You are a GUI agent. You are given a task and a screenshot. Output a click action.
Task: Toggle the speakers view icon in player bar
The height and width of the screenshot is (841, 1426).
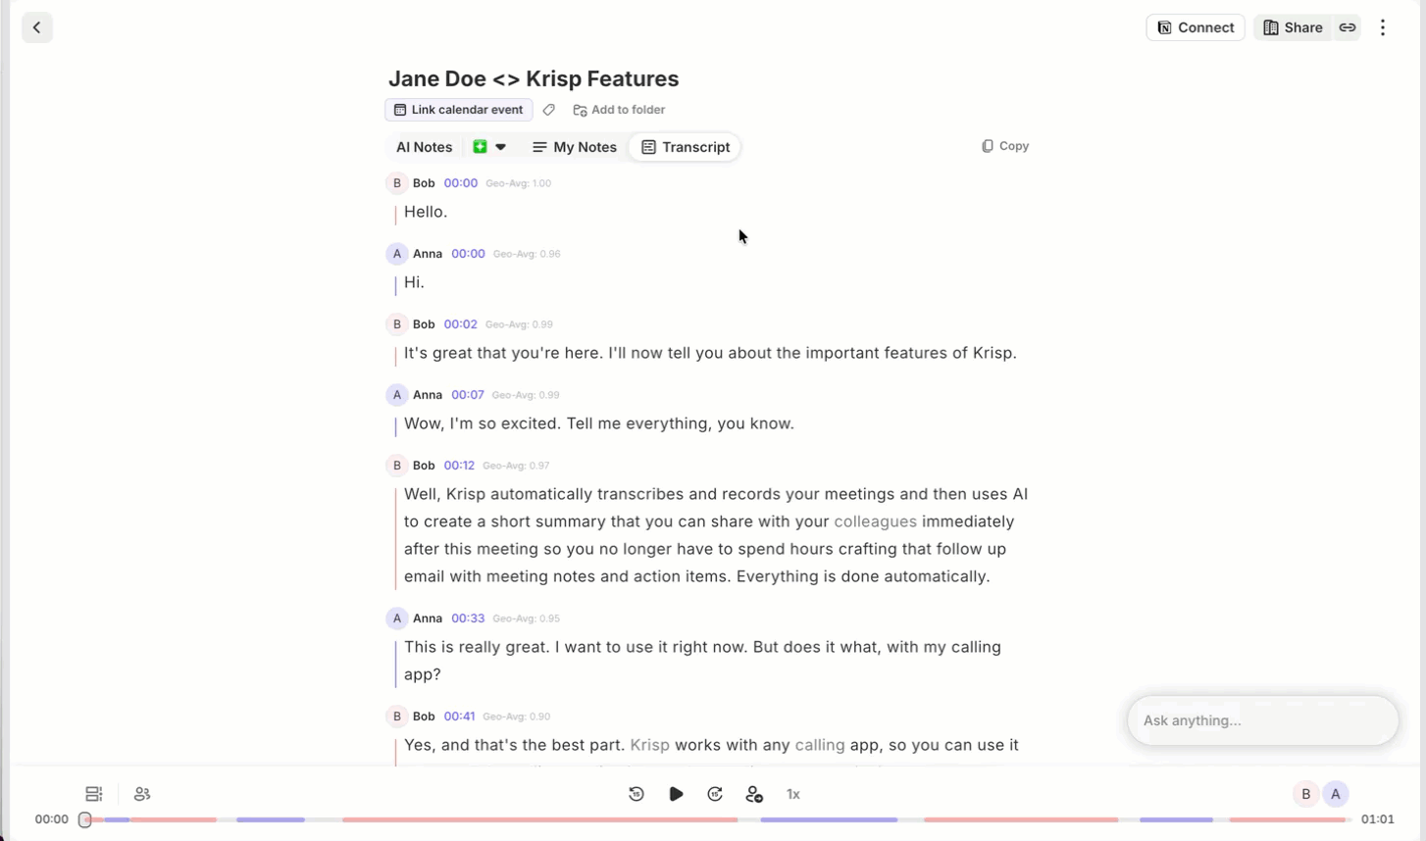click(x=142, y=794)
